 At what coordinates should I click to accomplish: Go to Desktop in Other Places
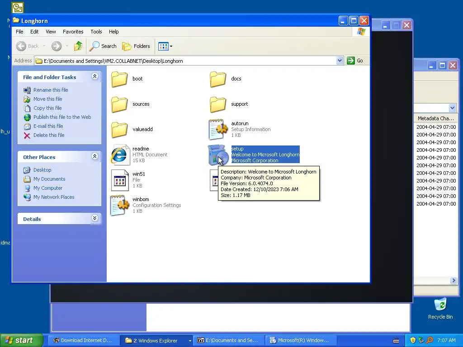(42, 170)
